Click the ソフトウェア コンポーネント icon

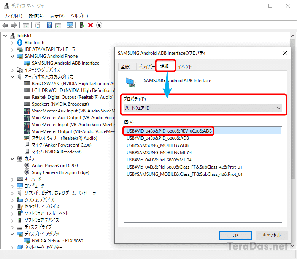(x=20, y=213)
